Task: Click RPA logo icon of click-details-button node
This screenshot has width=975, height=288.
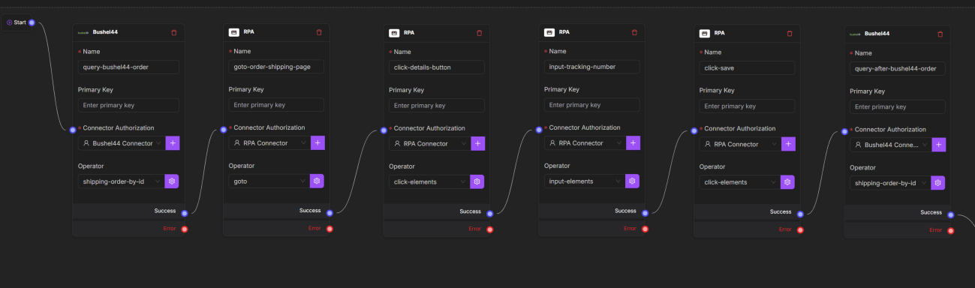Action: coord(394,33)
